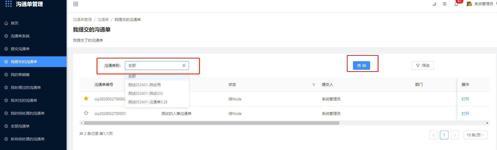Click the 提交人 column header
This screenshot has width=497, height=150.
[327, 85]
